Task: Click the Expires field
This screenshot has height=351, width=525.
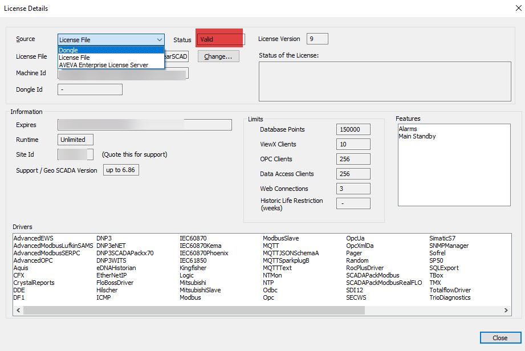Action: 145,125
